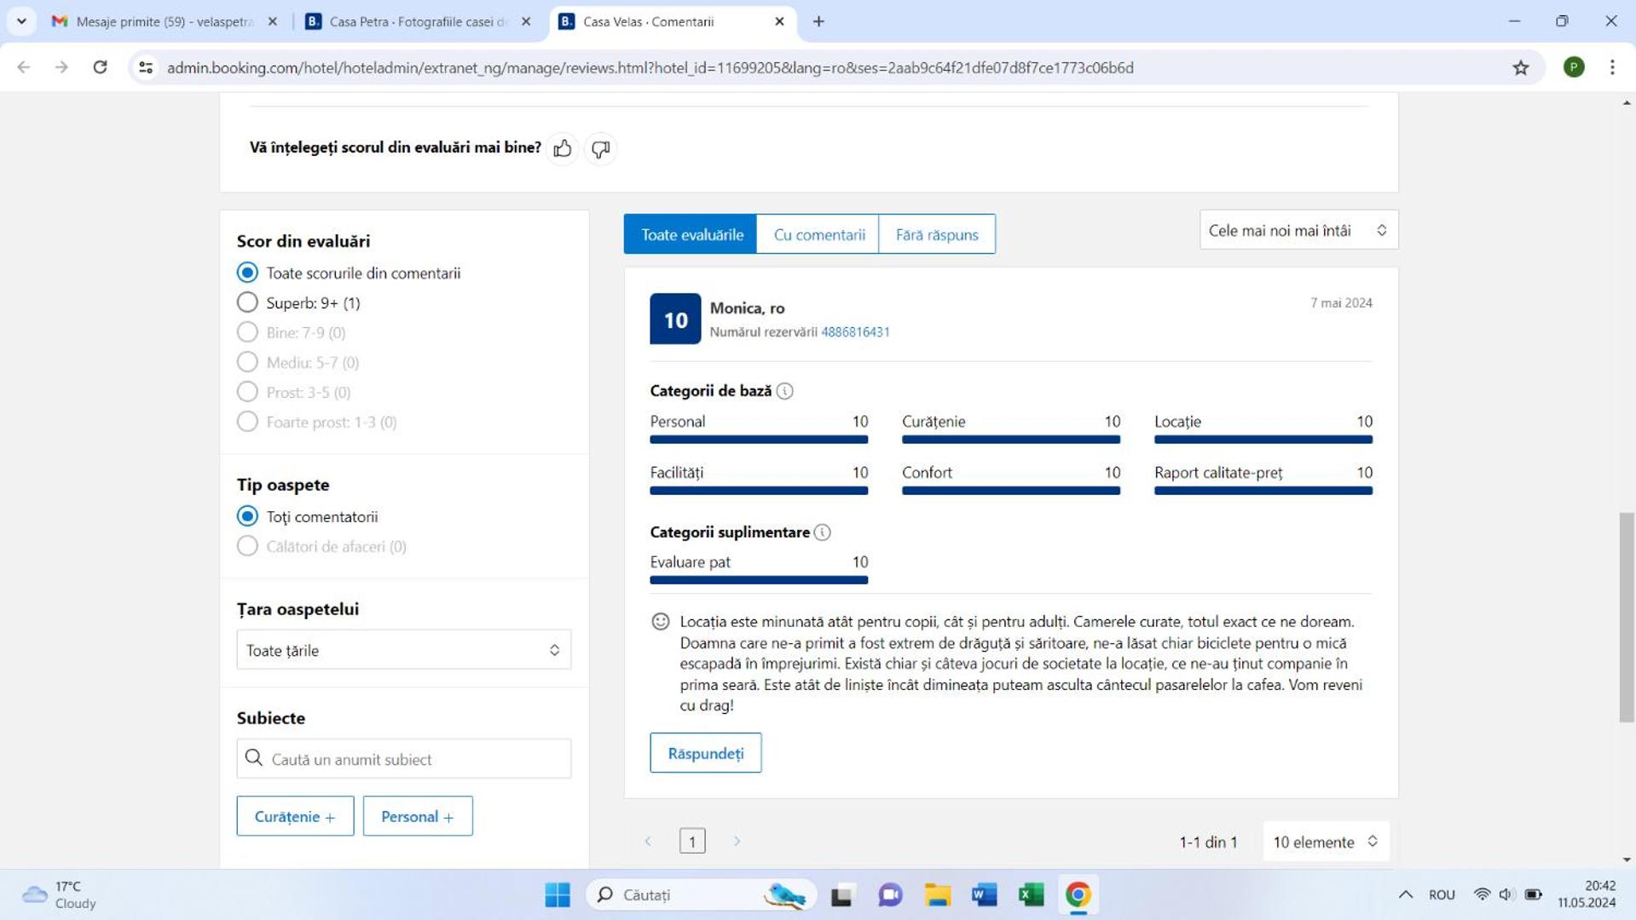Screen dimensions: 1636x920
Task: Select Mediu: 5-7 (0) radio option
Action: (x=247, y=362)
